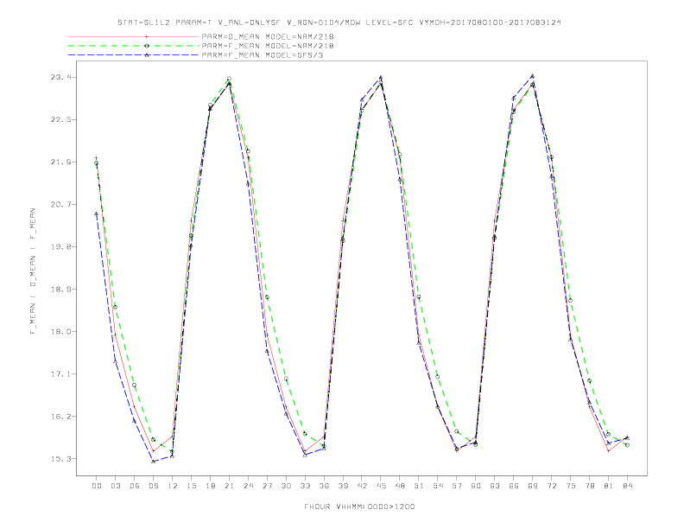Click x-axis tick label 12

173,486
